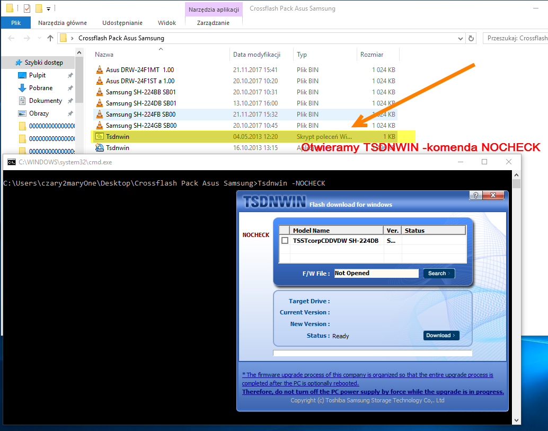
Task: Click the Forward arrow in Explorer
Action: coord(26,38)
